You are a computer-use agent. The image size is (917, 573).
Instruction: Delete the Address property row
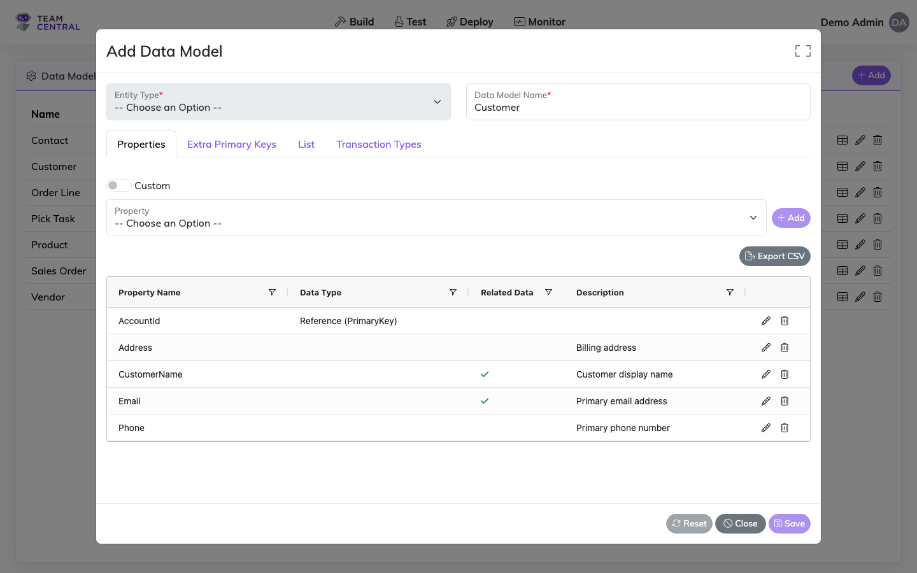(x=785, y=348)
